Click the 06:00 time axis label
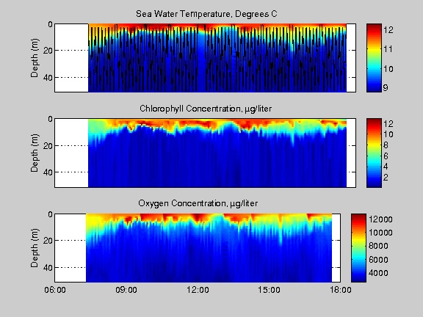The width and height of the screenshot is (423, 317). pos(55,290)
